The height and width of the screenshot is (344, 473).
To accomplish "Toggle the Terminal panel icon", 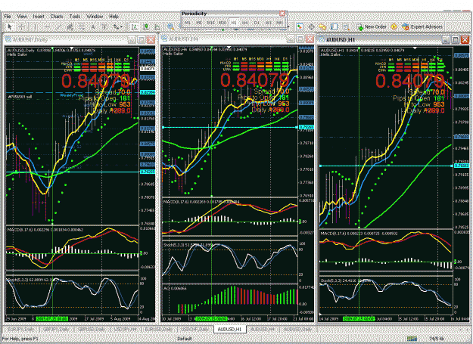I will point(335,27).
